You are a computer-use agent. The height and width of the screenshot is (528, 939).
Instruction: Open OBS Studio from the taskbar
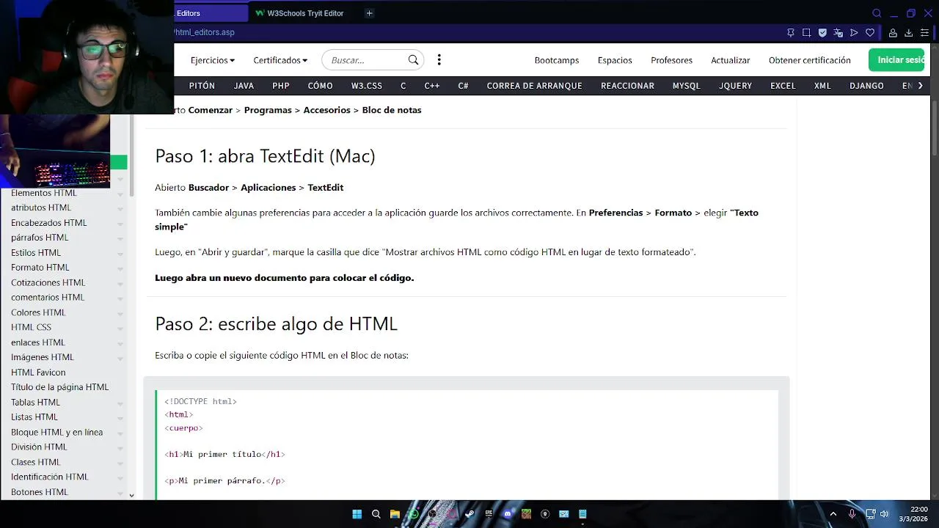click(432, 514)
